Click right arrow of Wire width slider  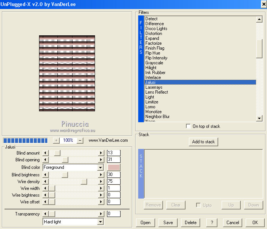pos(101,188)
